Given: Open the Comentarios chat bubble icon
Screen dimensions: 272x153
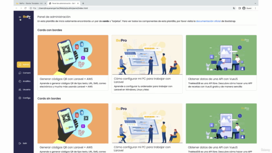Looking at the screenshot, I should [20, 73].
